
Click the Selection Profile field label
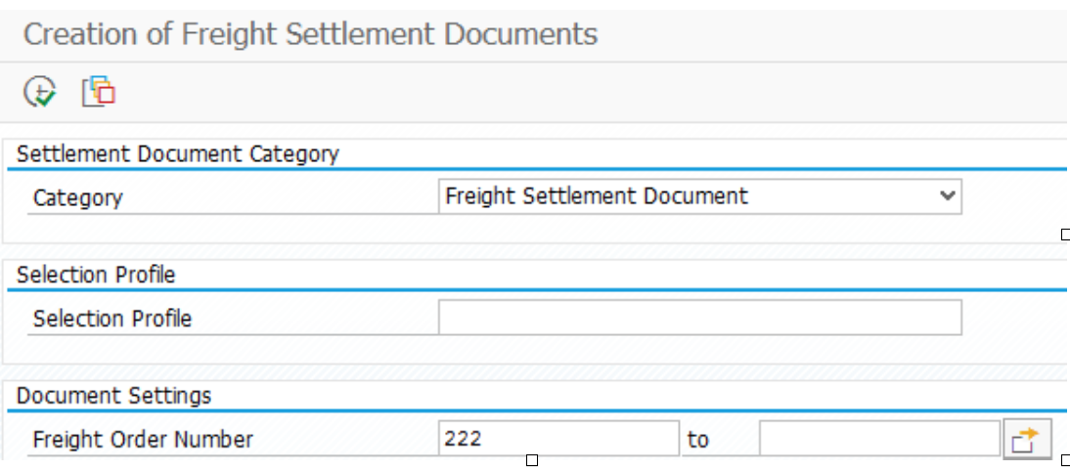[x=111, y=319]
